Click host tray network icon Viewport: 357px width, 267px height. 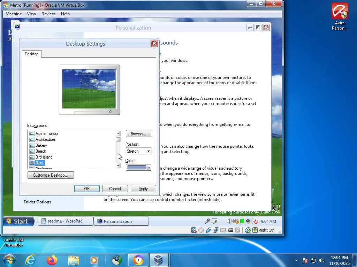[x=313, y=260]
